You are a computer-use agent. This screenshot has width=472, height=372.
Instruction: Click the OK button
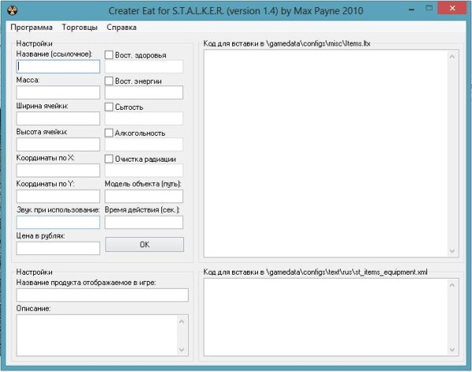click(x=145, y=244)
